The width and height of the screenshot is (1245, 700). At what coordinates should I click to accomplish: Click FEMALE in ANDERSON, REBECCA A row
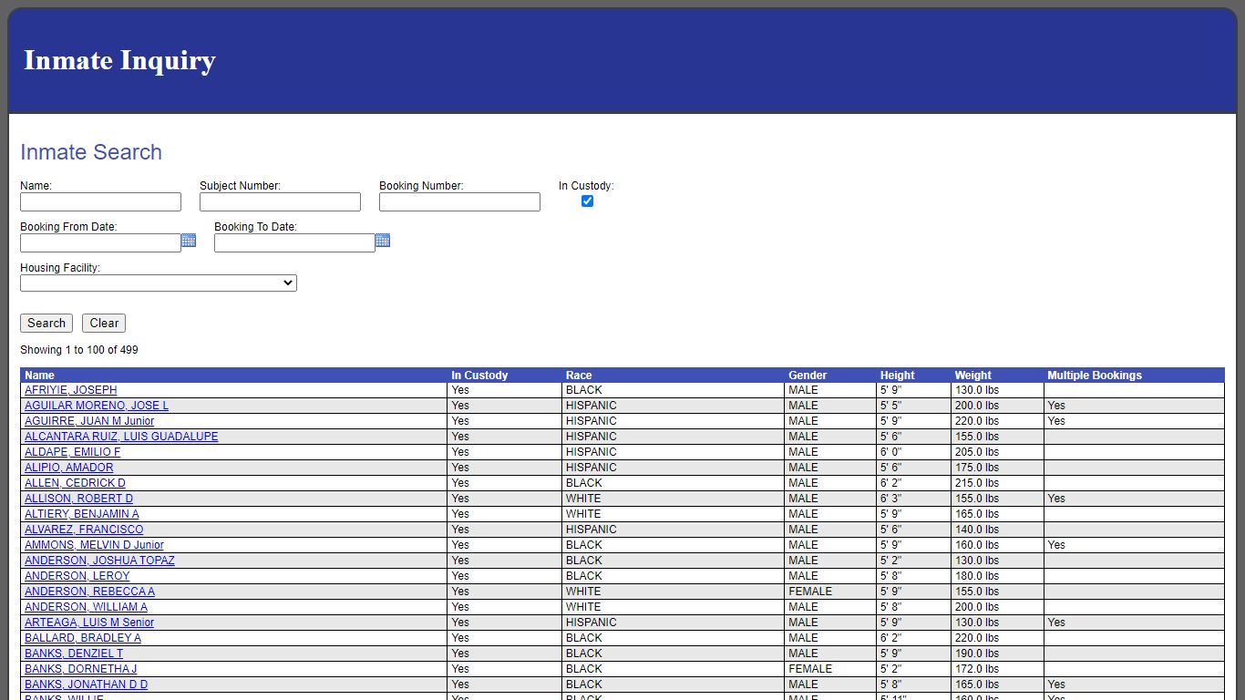[x=810, y=592]
